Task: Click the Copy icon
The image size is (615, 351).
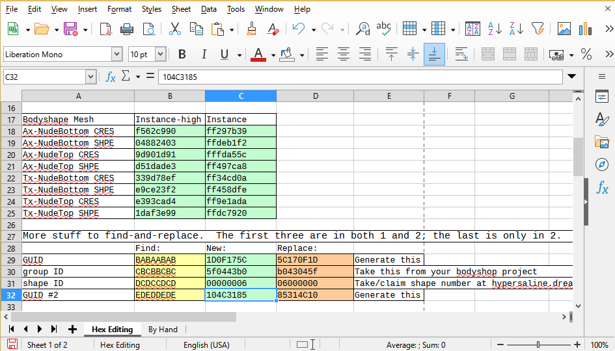Action: pyautogui.click(x=196, y=29)
